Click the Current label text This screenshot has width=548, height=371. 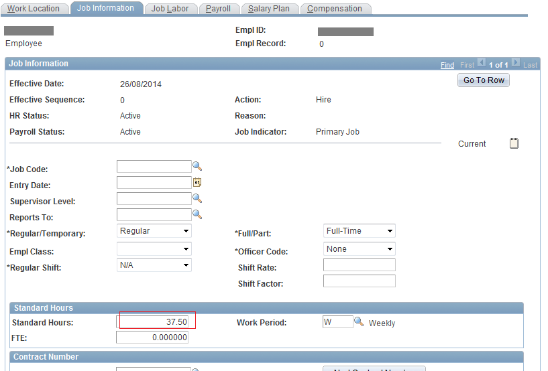(472, 144)
